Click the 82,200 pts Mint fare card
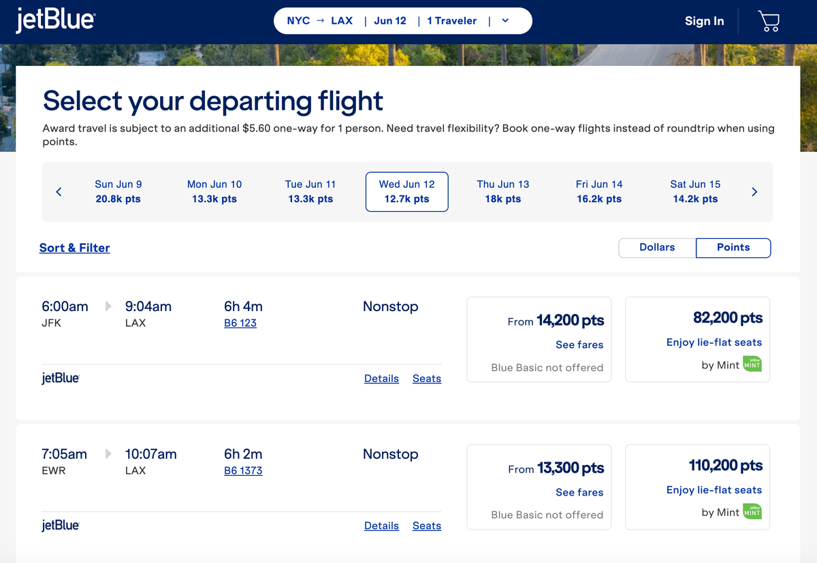 pyautogui.click(x=696, y=339)
